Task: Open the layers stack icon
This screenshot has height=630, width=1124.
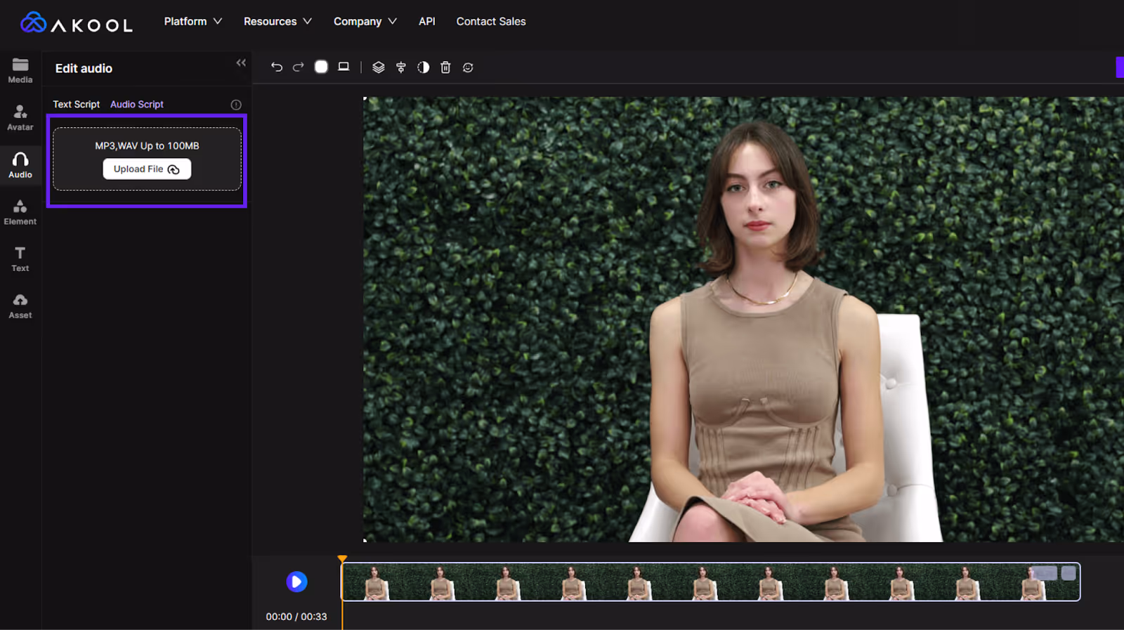Action: 379,67
